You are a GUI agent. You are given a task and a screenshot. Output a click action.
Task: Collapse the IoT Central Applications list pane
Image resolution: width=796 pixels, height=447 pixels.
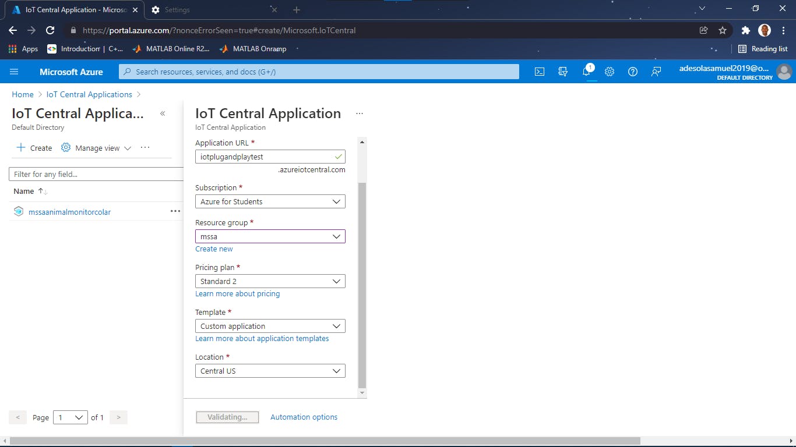pyautogui.click(x=163, y=113)
